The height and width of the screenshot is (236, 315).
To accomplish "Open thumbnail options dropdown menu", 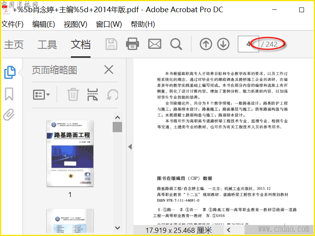I will (41, 94).
